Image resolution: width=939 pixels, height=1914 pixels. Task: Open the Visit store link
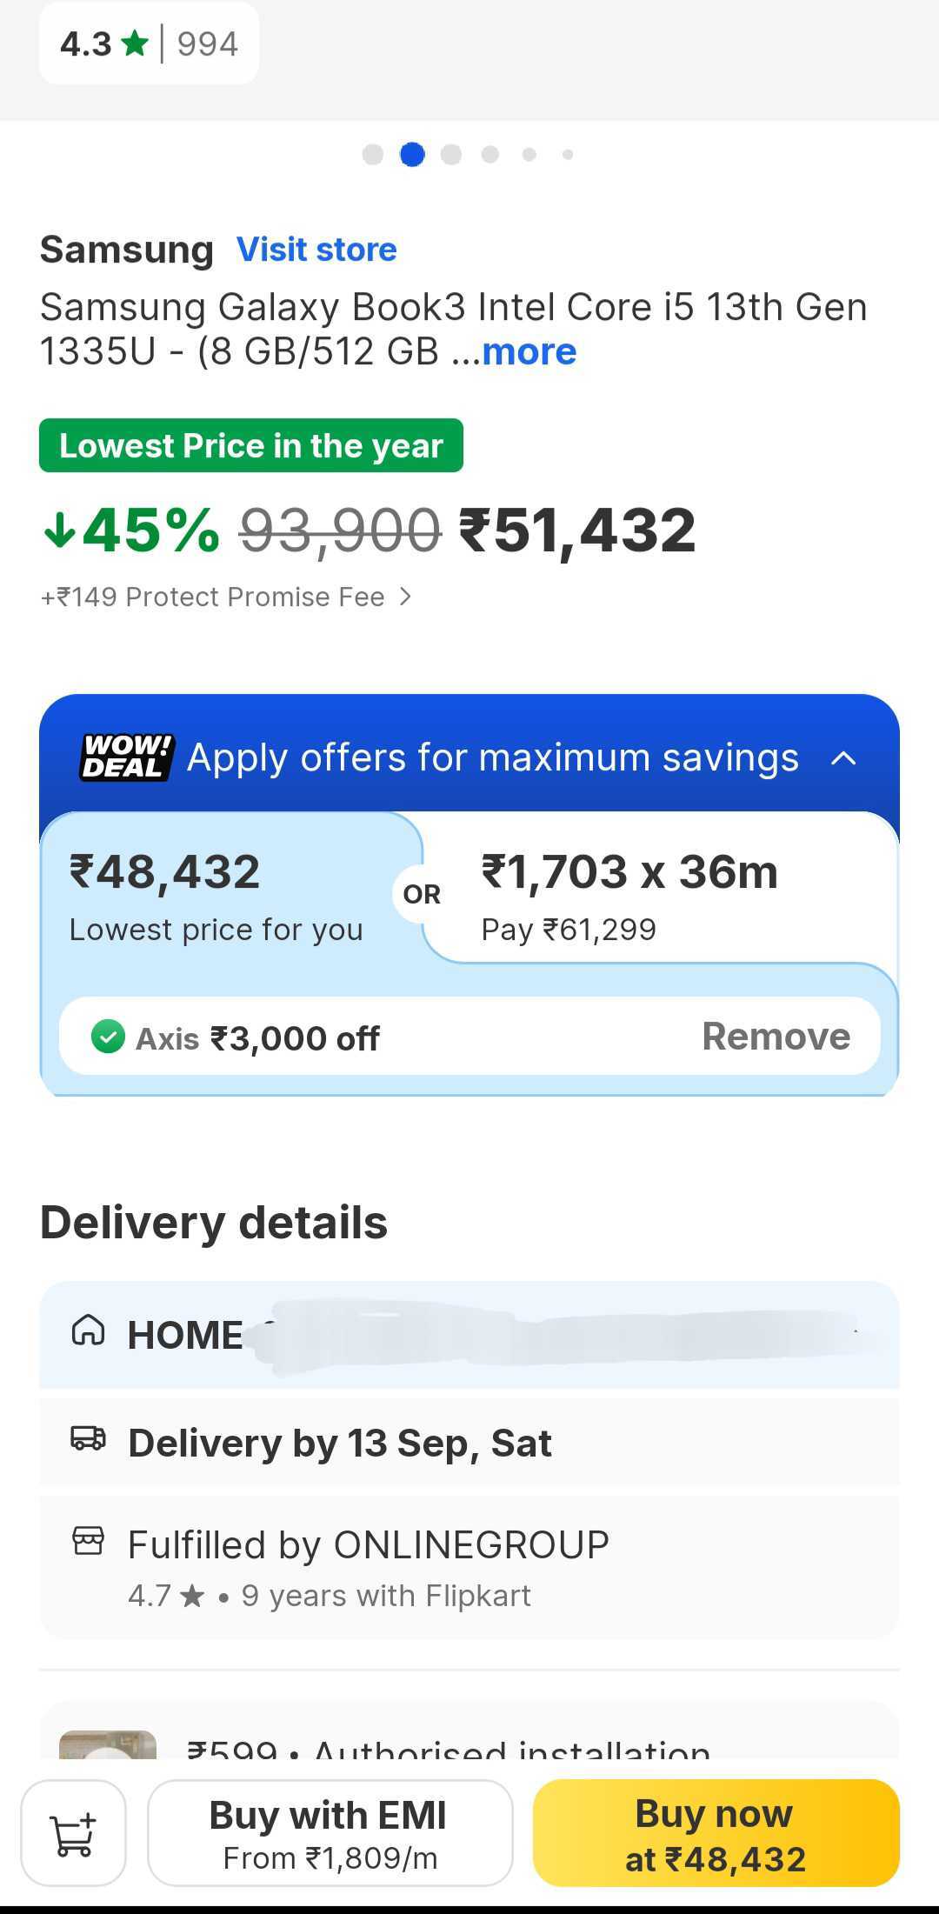pyautogui.click(x=316, y=250)
